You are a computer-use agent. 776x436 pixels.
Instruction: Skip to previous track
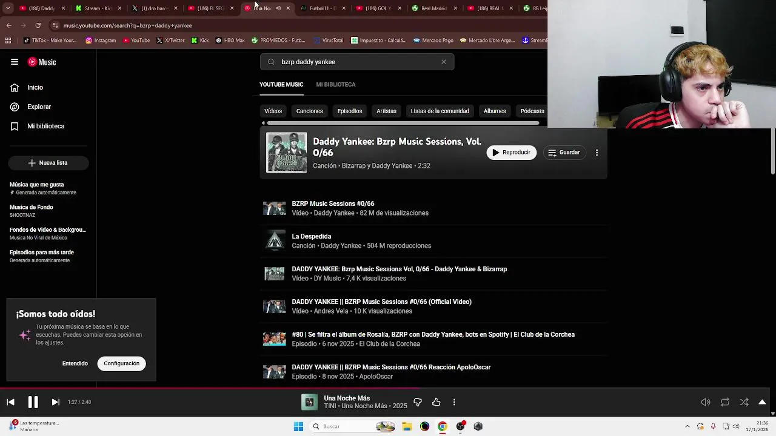(10, 402)
